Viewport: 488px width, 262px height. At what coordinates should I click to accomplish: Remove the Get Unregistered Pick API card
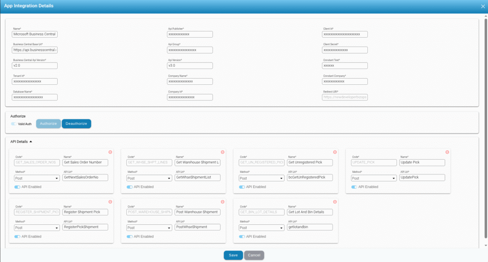click(x=335, y=152)
